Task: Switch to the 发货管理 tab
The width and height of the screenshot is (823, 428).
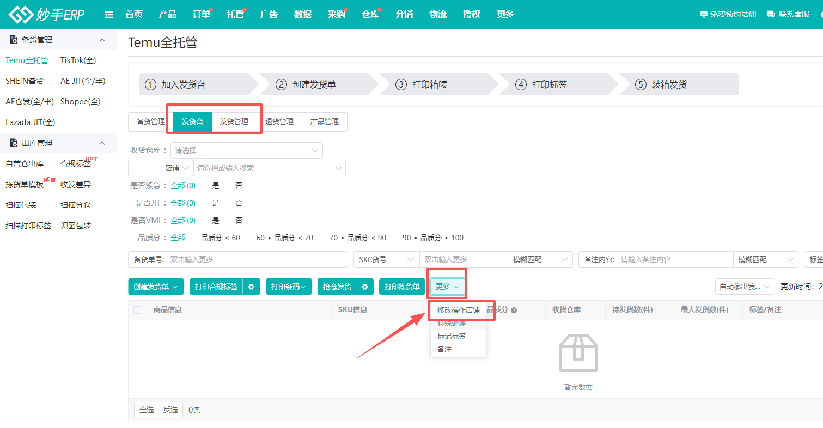Action: (x=234, y=121)
